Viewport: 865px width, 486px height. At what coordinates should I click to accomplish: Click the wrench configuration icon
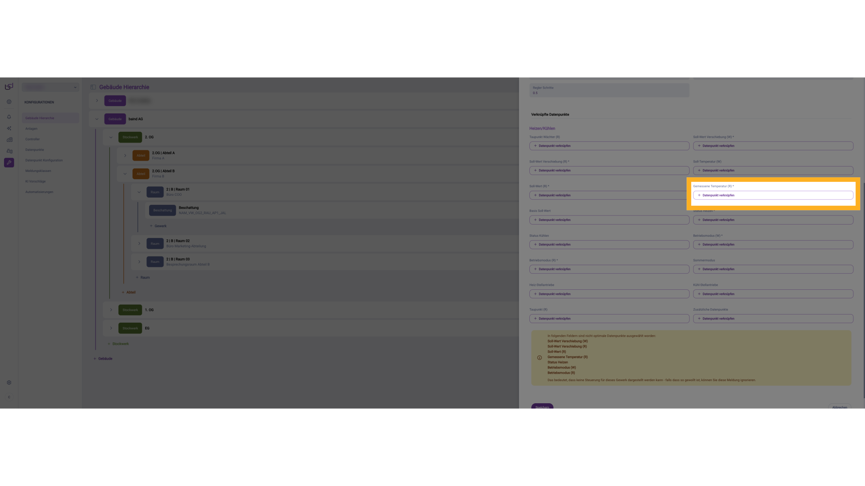click(9, 162)
